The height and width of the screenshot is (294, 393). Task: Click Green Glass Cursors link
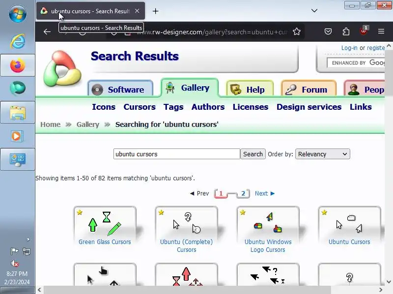(x=105, y=242)
